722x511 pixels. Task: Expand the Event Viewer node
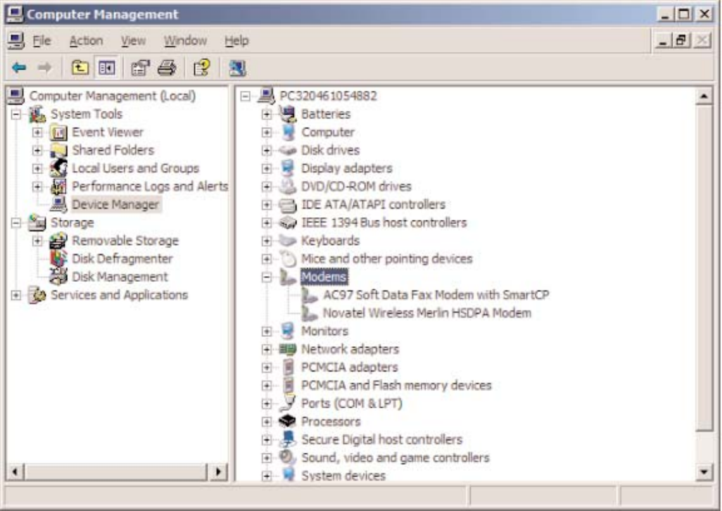tap(37, 132)
